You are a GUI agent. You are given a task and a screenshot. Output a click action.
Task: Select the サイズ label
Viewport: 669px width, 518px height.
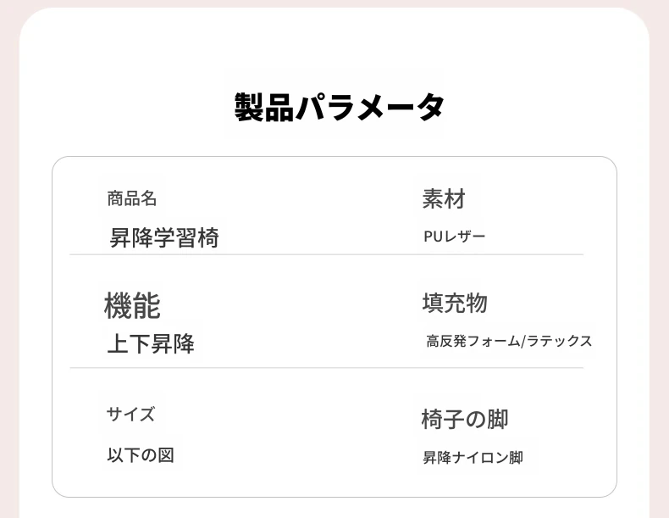point(130,415)
